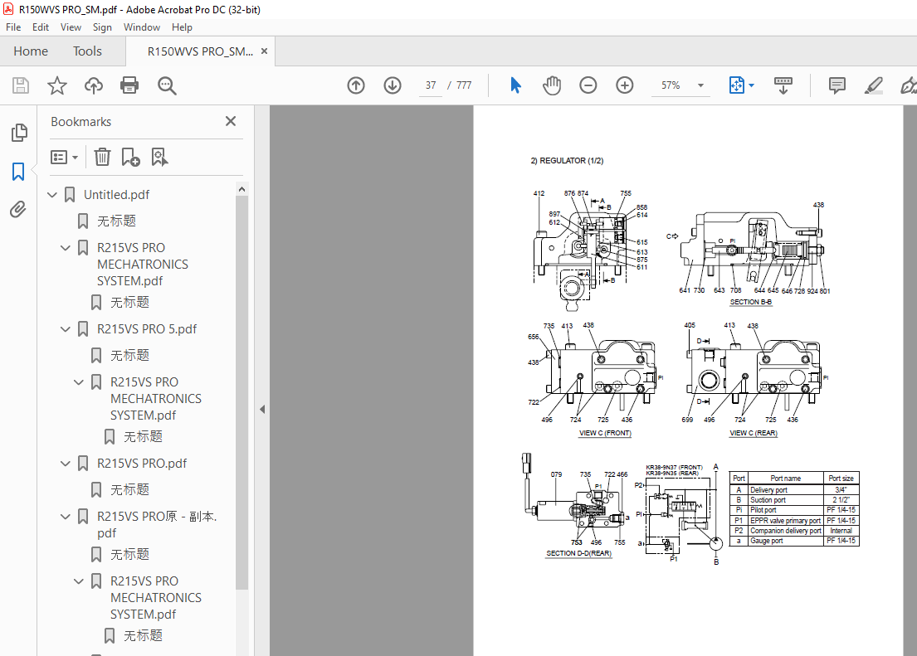
Task: Upload file to Document Cloud
Action: [93, 85]
